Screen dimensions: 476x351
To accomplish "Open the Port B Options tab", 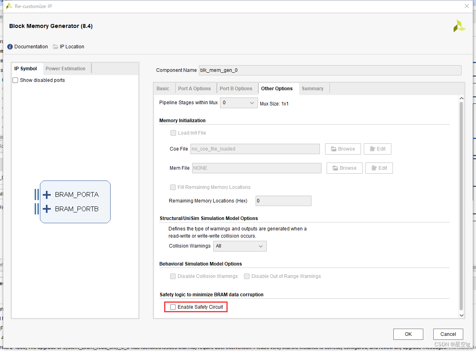I will [236, 89].
